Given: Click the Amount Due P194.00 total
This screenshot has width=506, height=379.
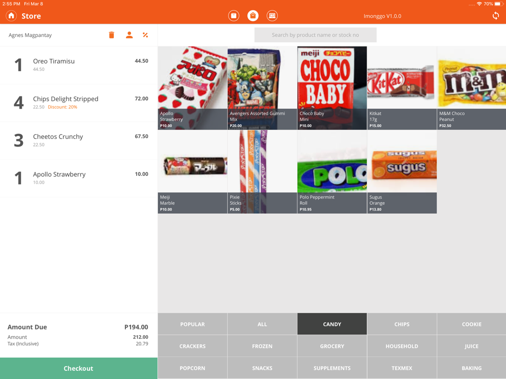Looking at the screenshot, I should (x=78, y=327).
